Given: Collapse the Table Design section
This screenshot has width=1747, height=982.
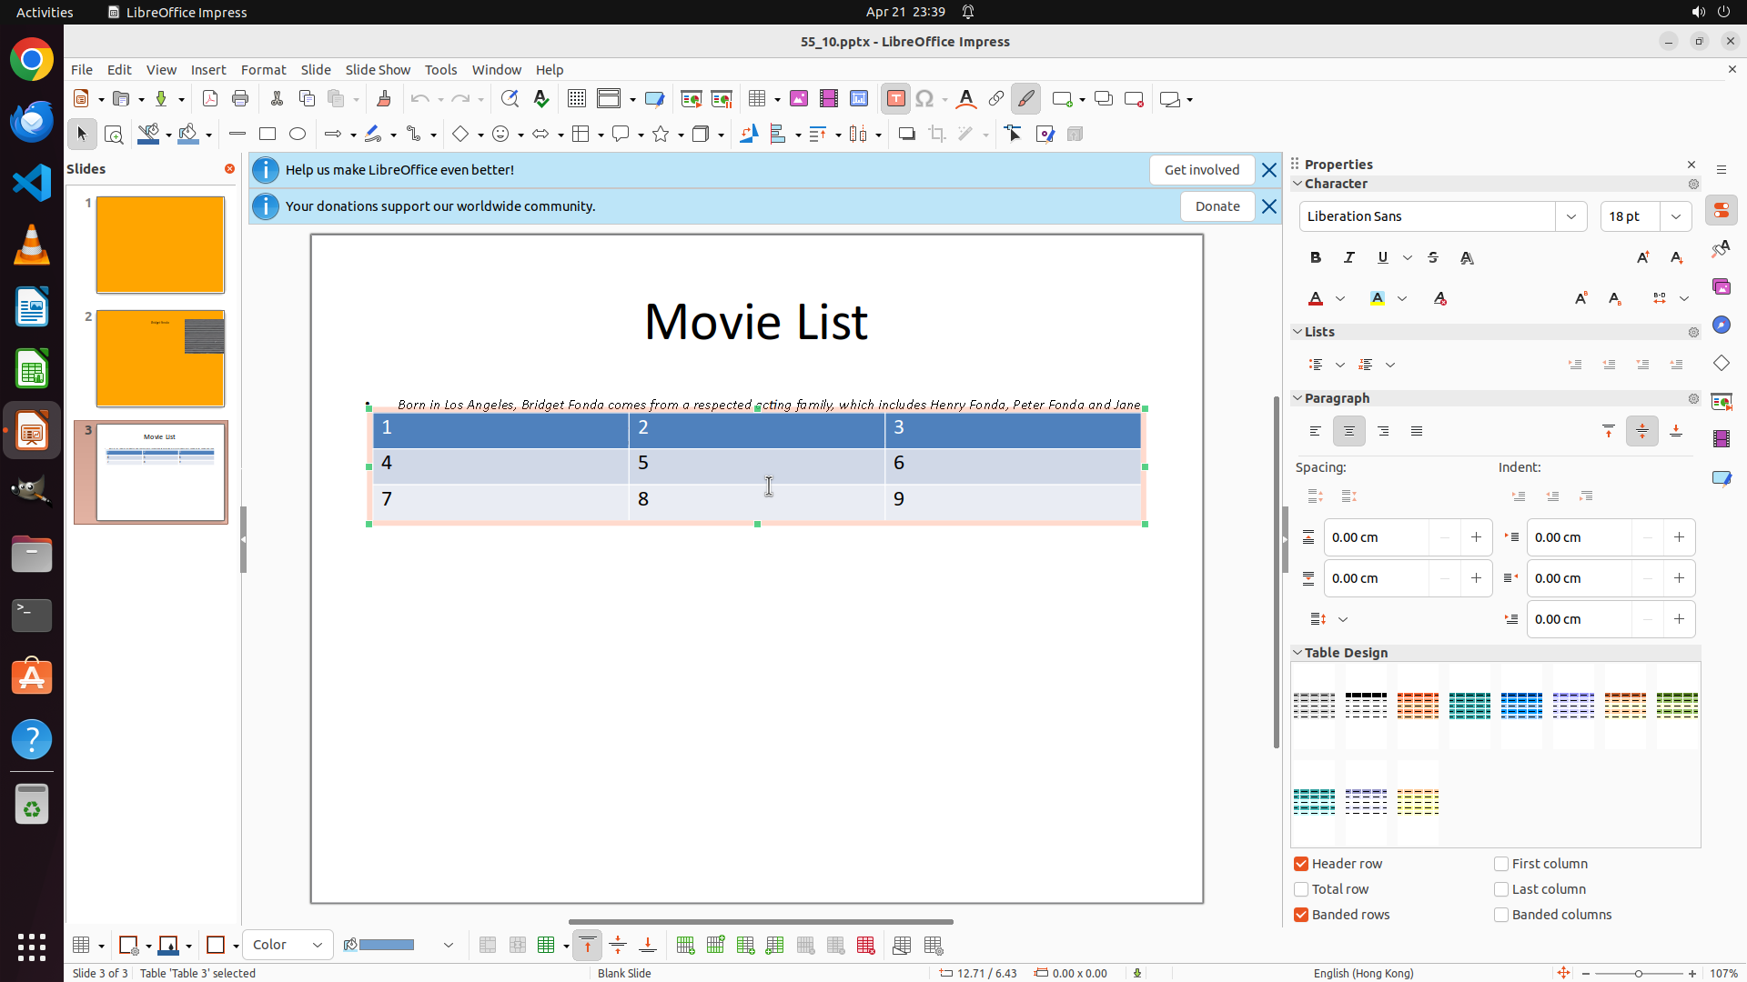Looking at the screenshot, I should coord(1298,653).
